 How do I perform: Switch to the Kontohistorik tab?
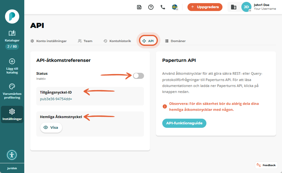117,41
